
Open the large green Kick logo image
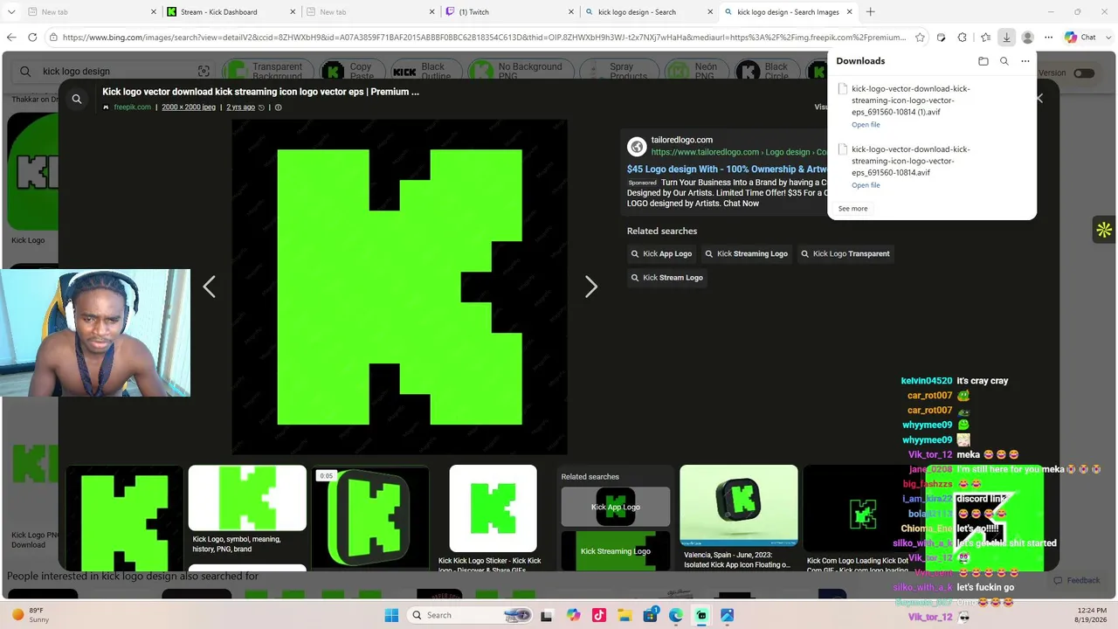point(399,287)
